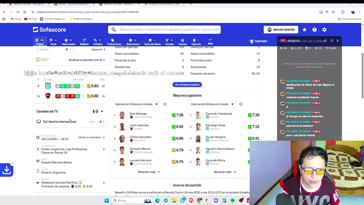
Task: Open Éver Banega player row
Action: [149, 115]
